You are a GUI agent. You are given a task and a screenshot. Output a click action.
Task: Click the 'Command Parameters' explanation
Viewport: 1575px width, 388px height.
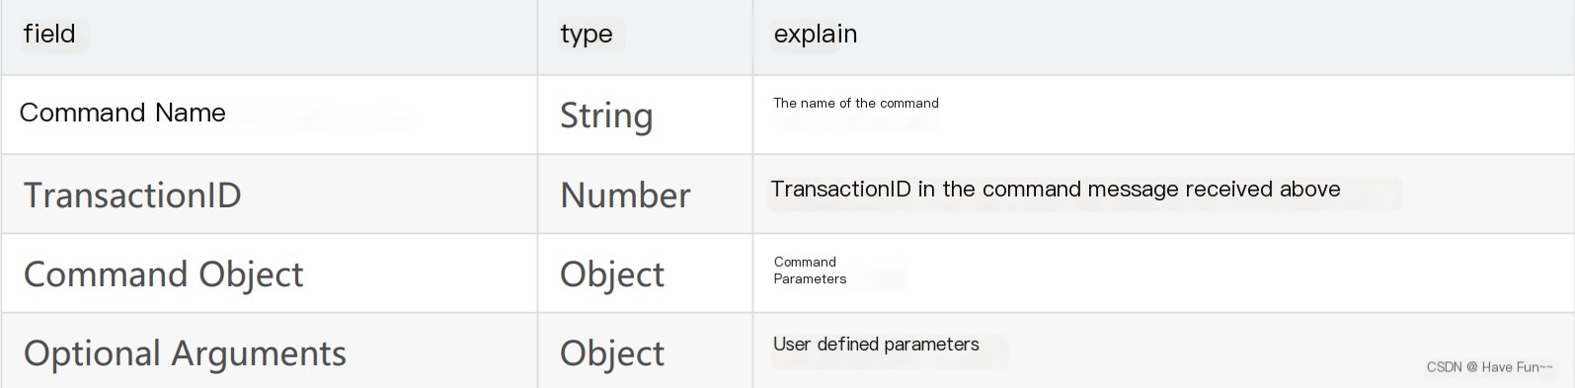pyautogui.click(x=810, y=271)
